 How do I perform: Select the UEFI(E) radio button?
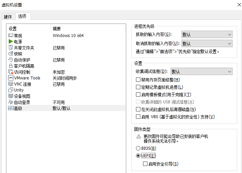point(138,156)
